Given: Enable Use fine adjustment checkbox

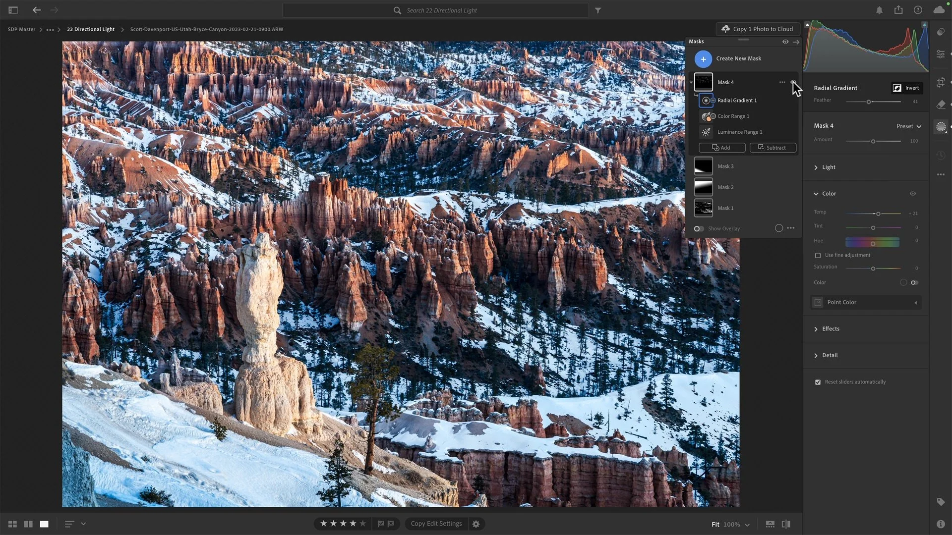Looking at the screenshot, I should (x=818, y=255).
